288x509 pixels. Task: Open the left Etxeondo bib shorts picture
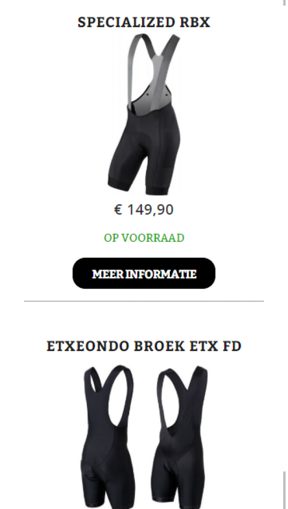[x=107, y=437]
